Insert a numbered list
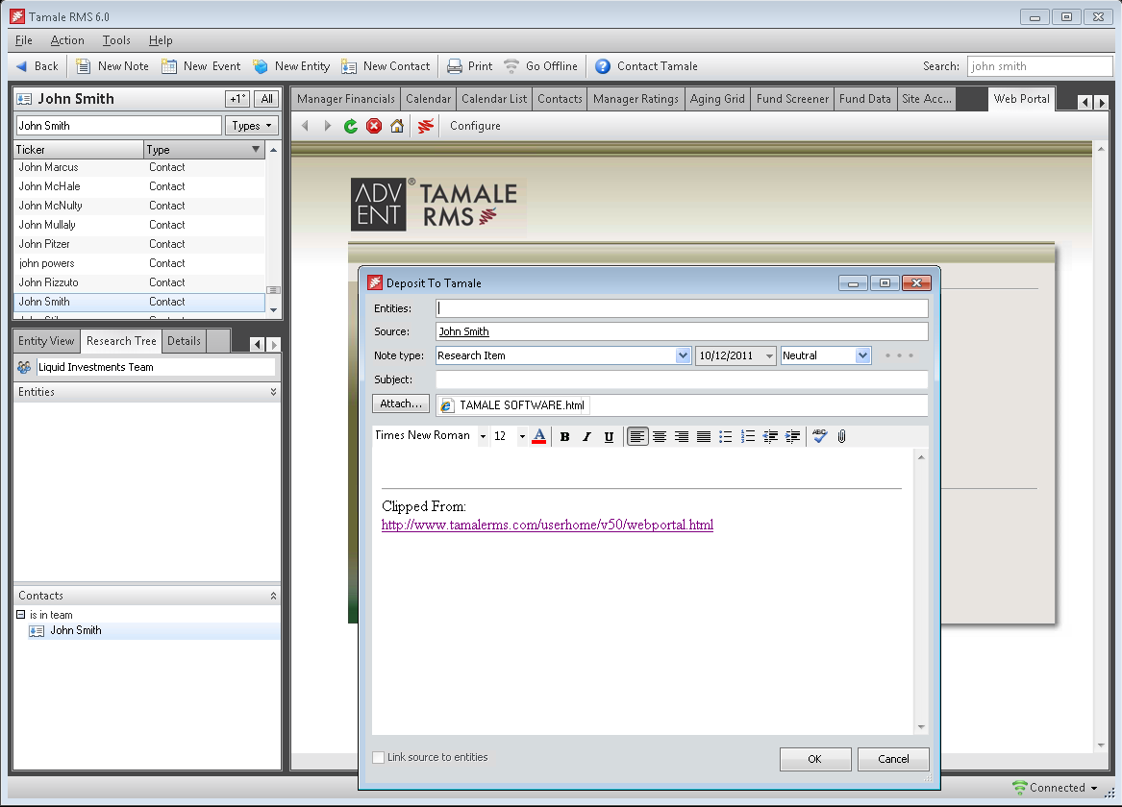 748,437
